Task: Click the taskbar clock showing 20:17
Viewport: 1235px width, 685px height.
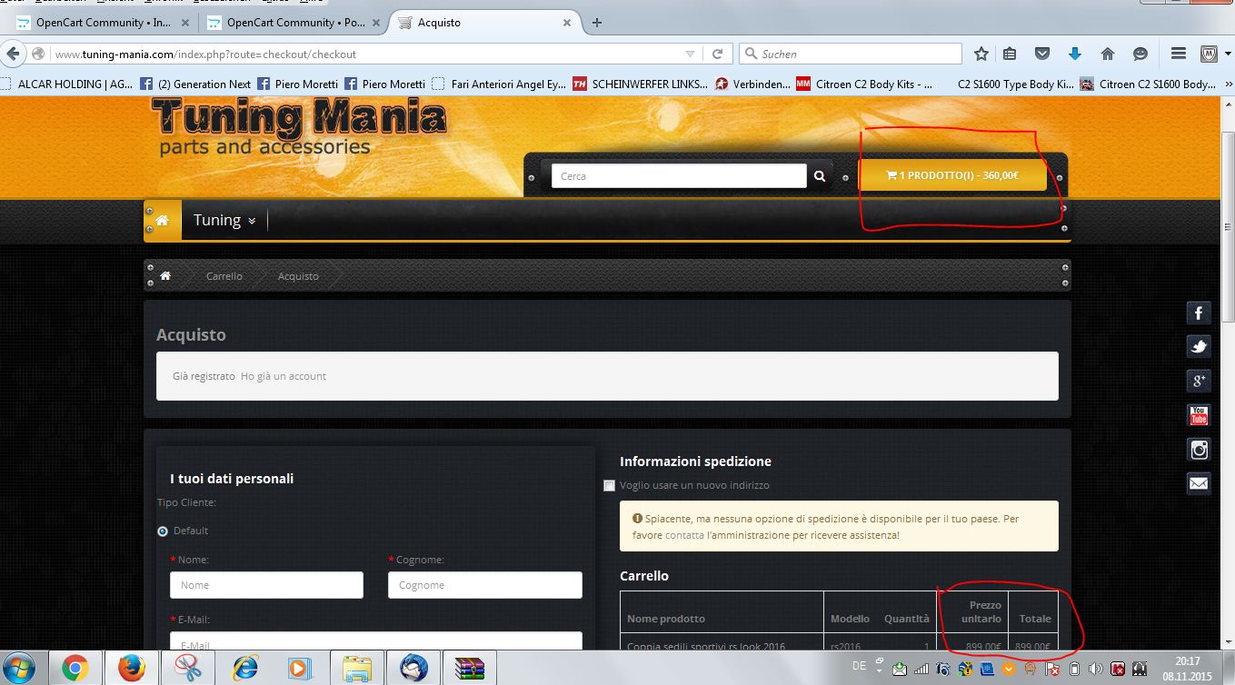Action: click(x=1188, y=669)
